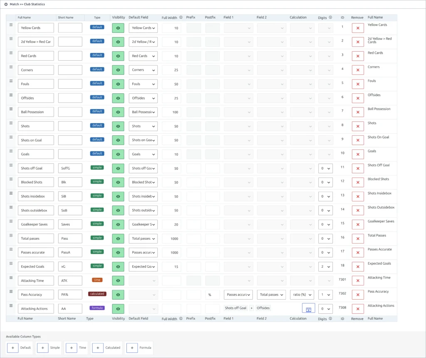This screenshot has height=358, width=426.
Task: Remove the Fouls row
Action: click(x=357, y=84)
